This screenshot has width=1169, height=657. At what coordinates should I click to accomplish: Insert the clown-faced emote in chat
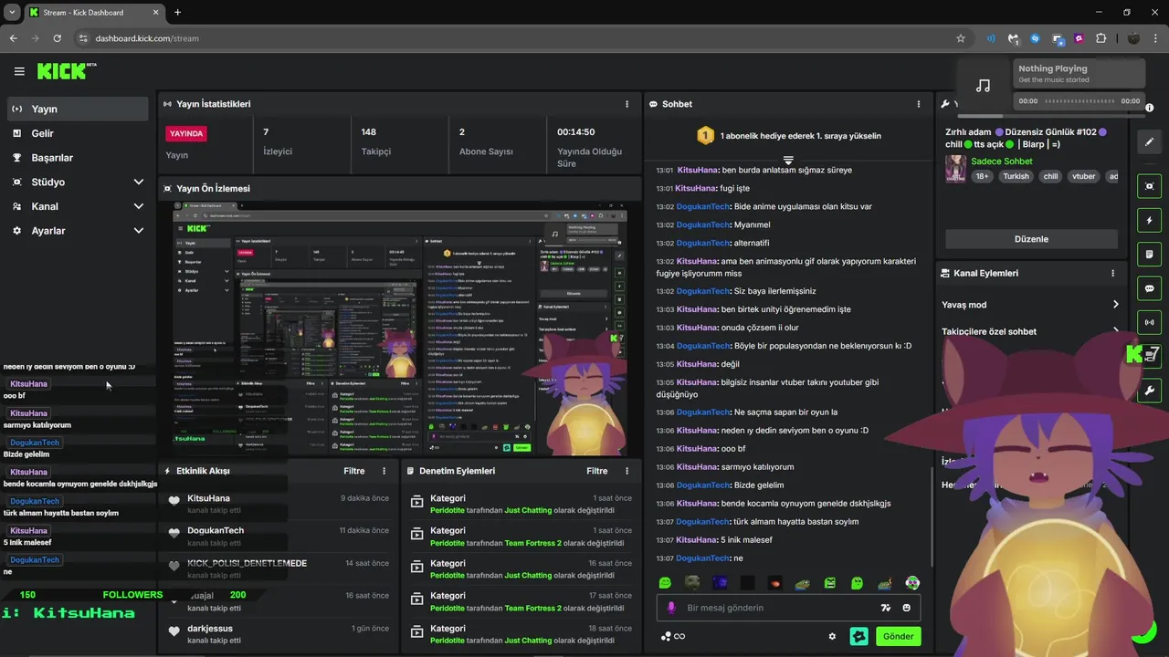(x=912, y=583)
